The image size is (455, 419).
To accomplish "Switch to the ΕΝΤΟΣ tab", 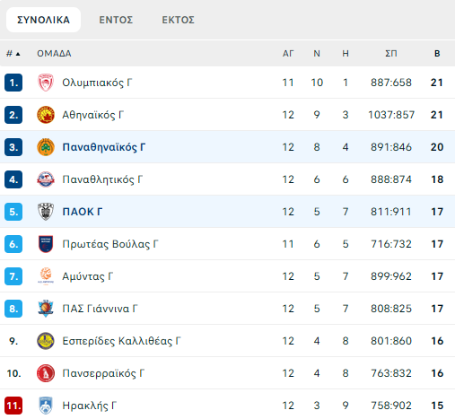I will click(x=116, y=20).
